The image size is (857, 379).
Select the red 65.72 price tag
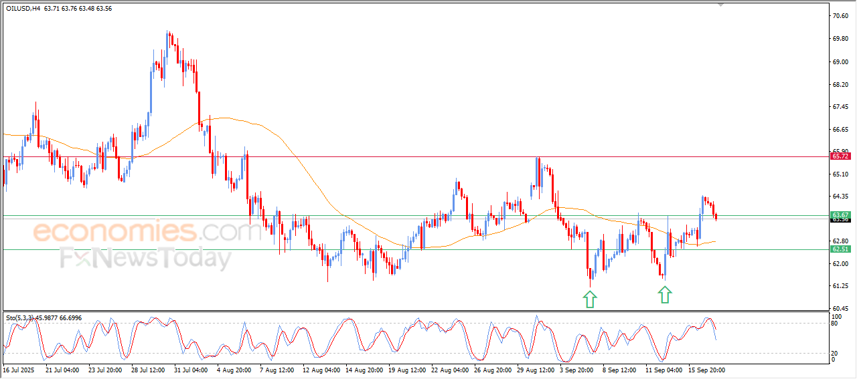pos(840,156)
